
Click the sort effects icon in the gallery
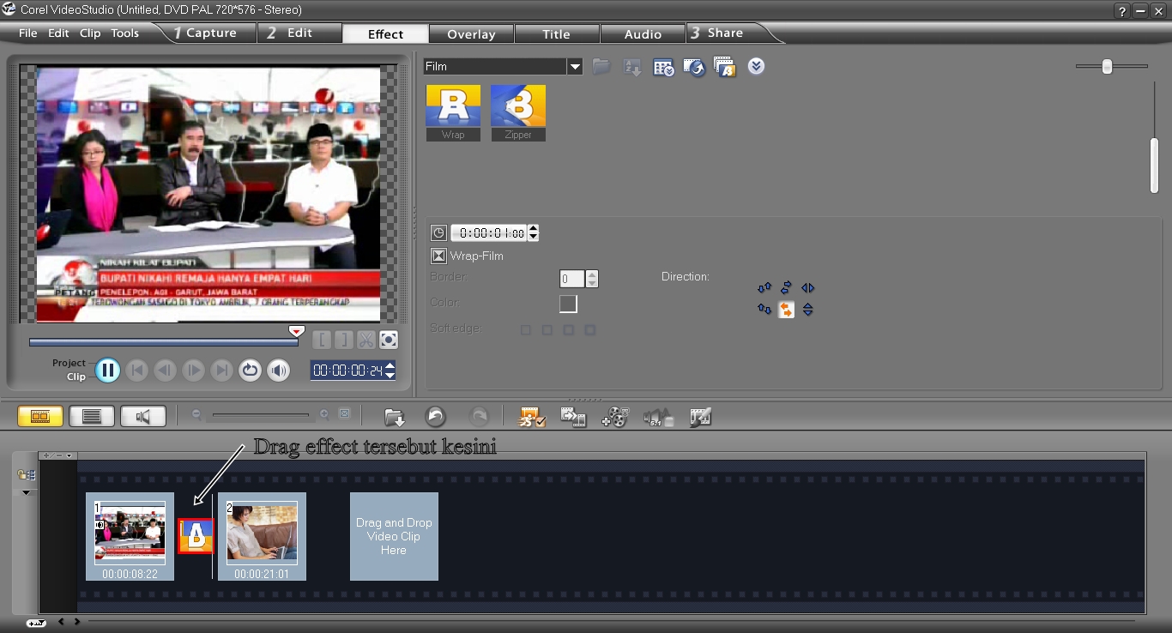click(x=632, y=66)
